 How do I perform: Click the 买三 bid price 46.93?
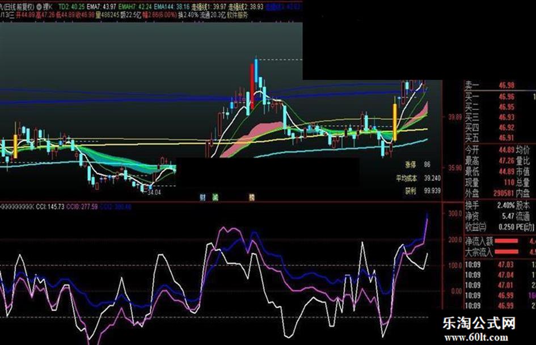coord(507,117)
